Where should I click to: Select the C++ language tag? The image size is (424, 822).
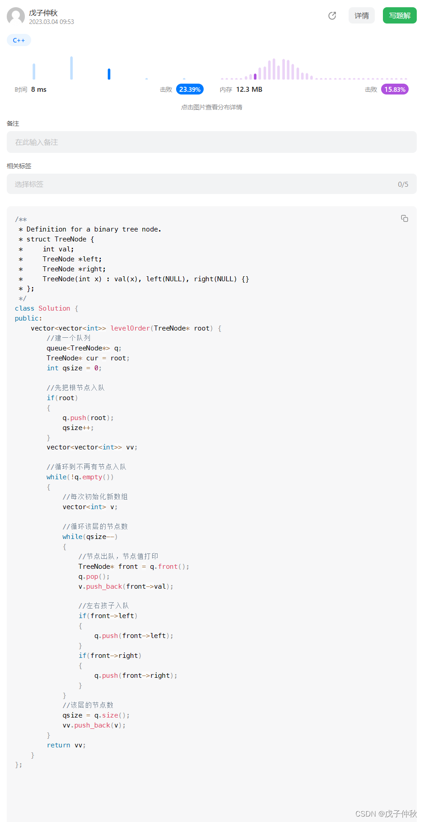pos(19,40)
